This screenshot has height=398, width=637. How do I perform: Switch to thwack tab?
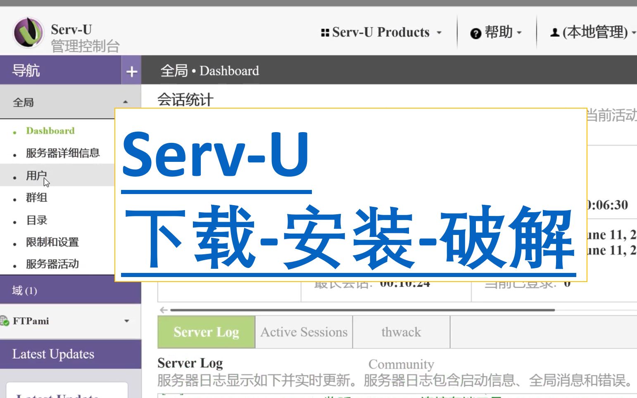coord(401,332)
